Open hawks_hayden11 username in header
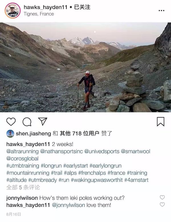 pos(46,7)
